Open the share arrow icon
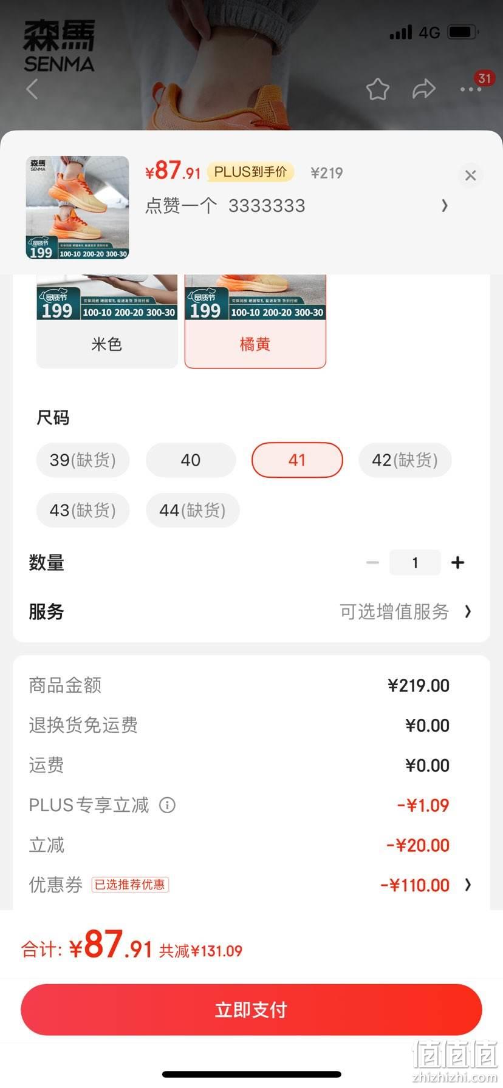Image resolution: width=503 pixels, height=1088 pixels. [x=423, y=89]
